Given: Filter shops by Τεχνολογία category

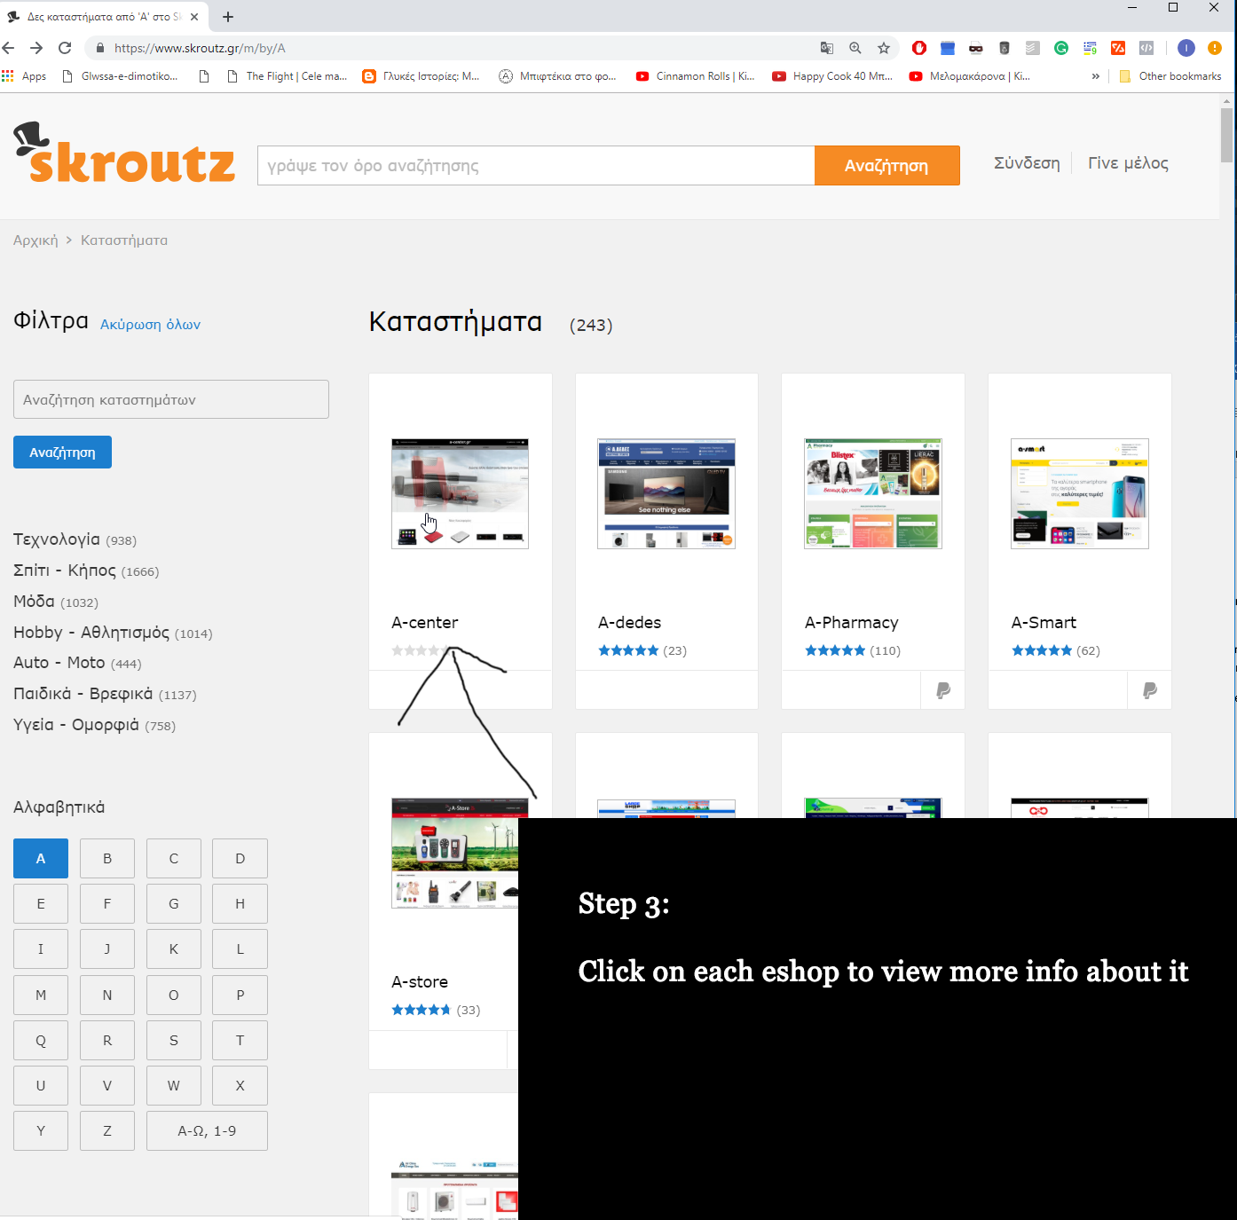Looking at the screenshot, I should click(57, 539).
